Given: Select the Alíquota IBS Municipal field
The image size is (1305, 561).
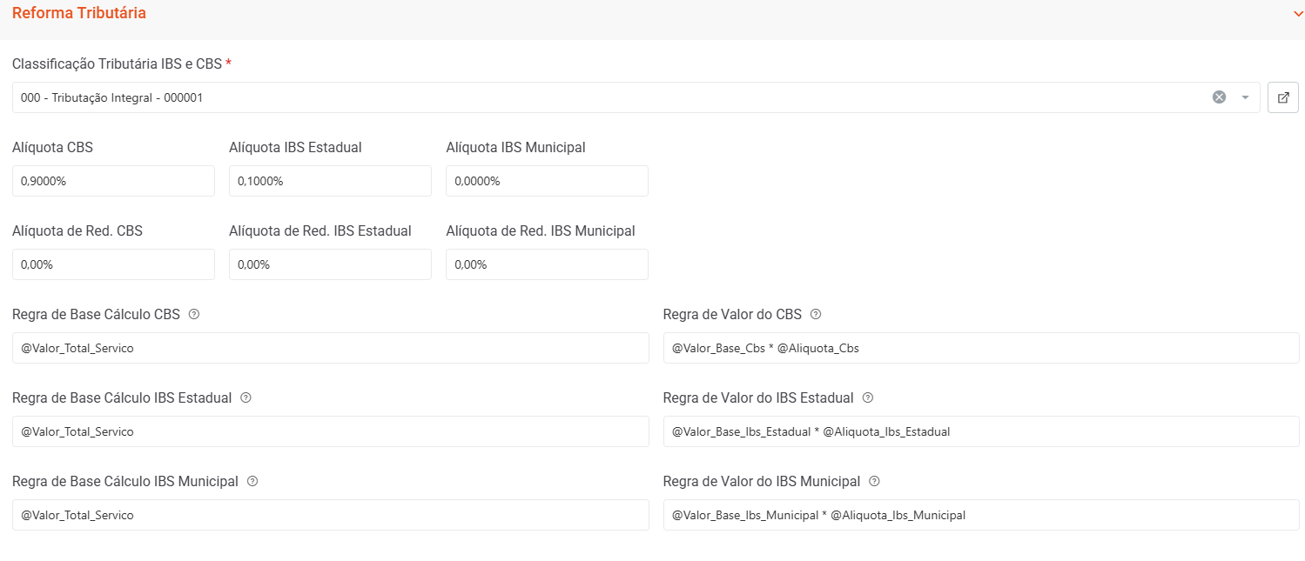Looking at the screenshot, I should [547, 181].
